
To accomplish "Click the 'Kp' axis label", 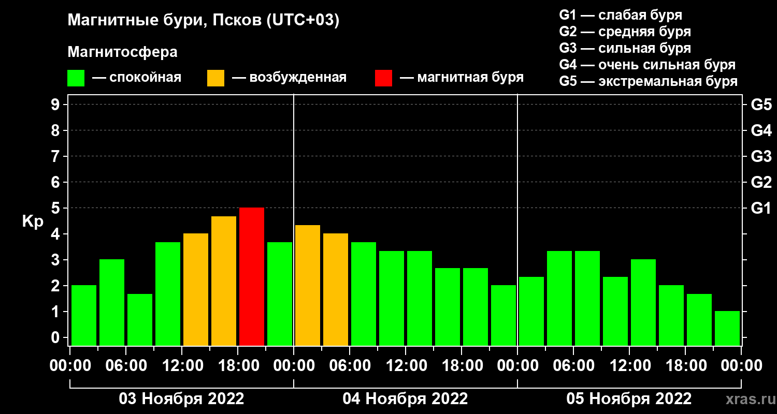I will click(33, 221).
